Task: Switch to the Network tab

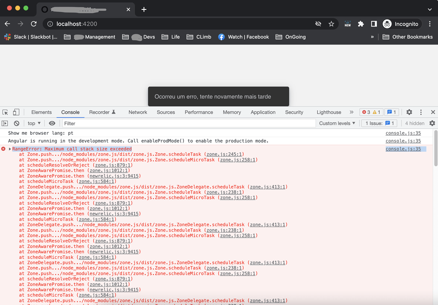Action: 137,112
